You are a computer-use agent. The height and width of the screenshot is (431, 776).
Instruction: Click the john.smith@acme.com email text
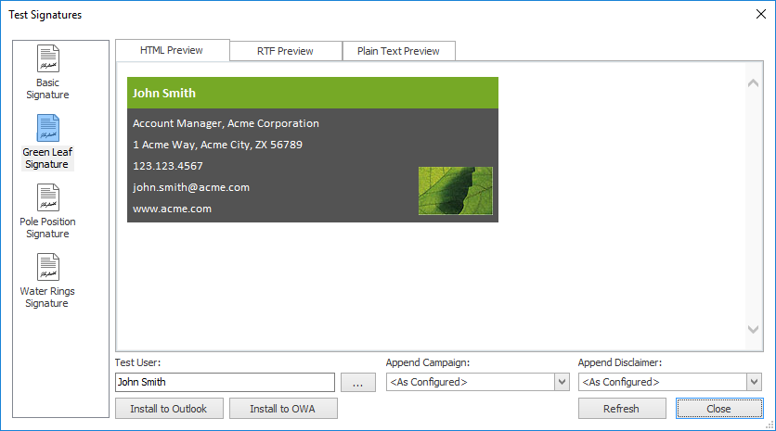click(x=191, y=187)
